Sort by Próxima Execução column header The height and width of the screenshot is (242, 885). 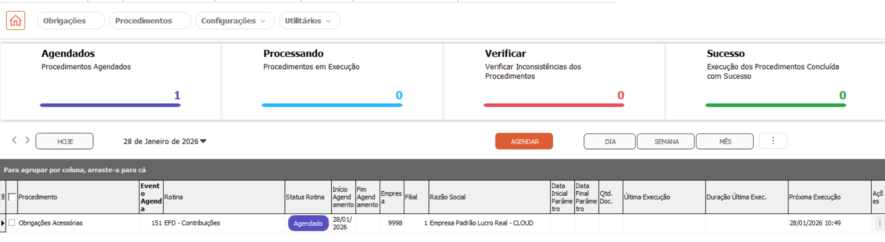point(815,197)
